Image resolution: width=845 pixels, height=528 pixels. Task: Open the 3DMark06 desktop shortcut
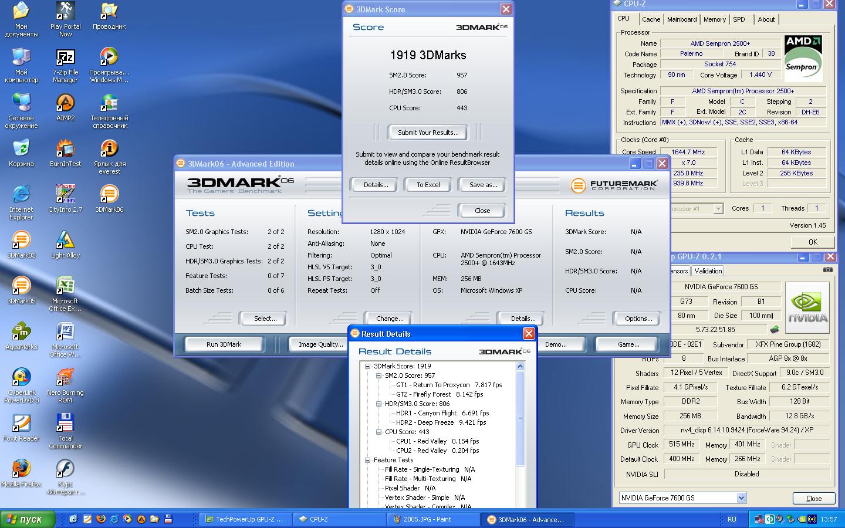pos(109,198)
